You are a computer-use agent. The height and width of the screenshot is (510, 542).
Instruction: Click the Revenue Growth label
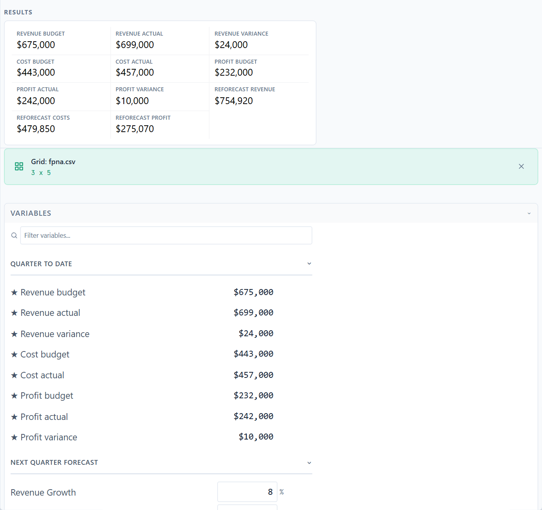coord(43,492)
